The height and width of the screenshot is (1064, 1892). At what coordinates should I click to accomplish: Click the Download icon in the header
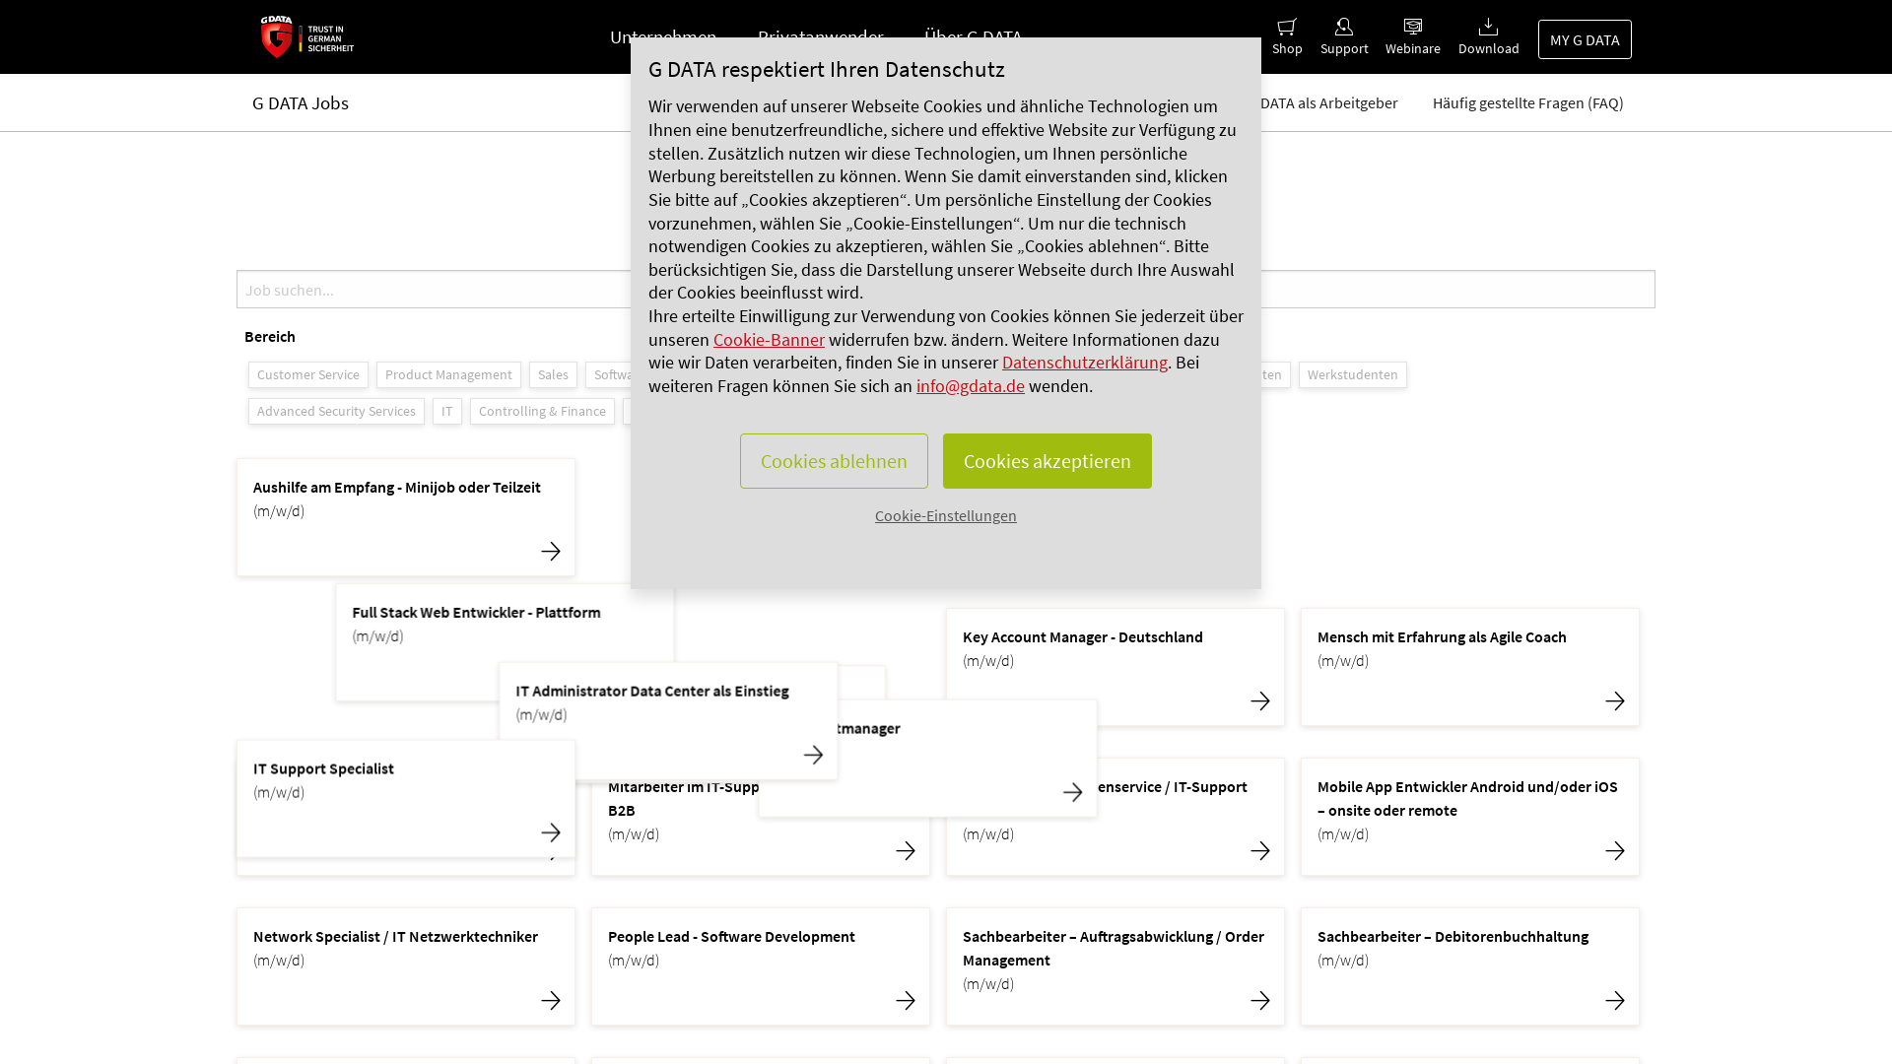point(1488,28)
